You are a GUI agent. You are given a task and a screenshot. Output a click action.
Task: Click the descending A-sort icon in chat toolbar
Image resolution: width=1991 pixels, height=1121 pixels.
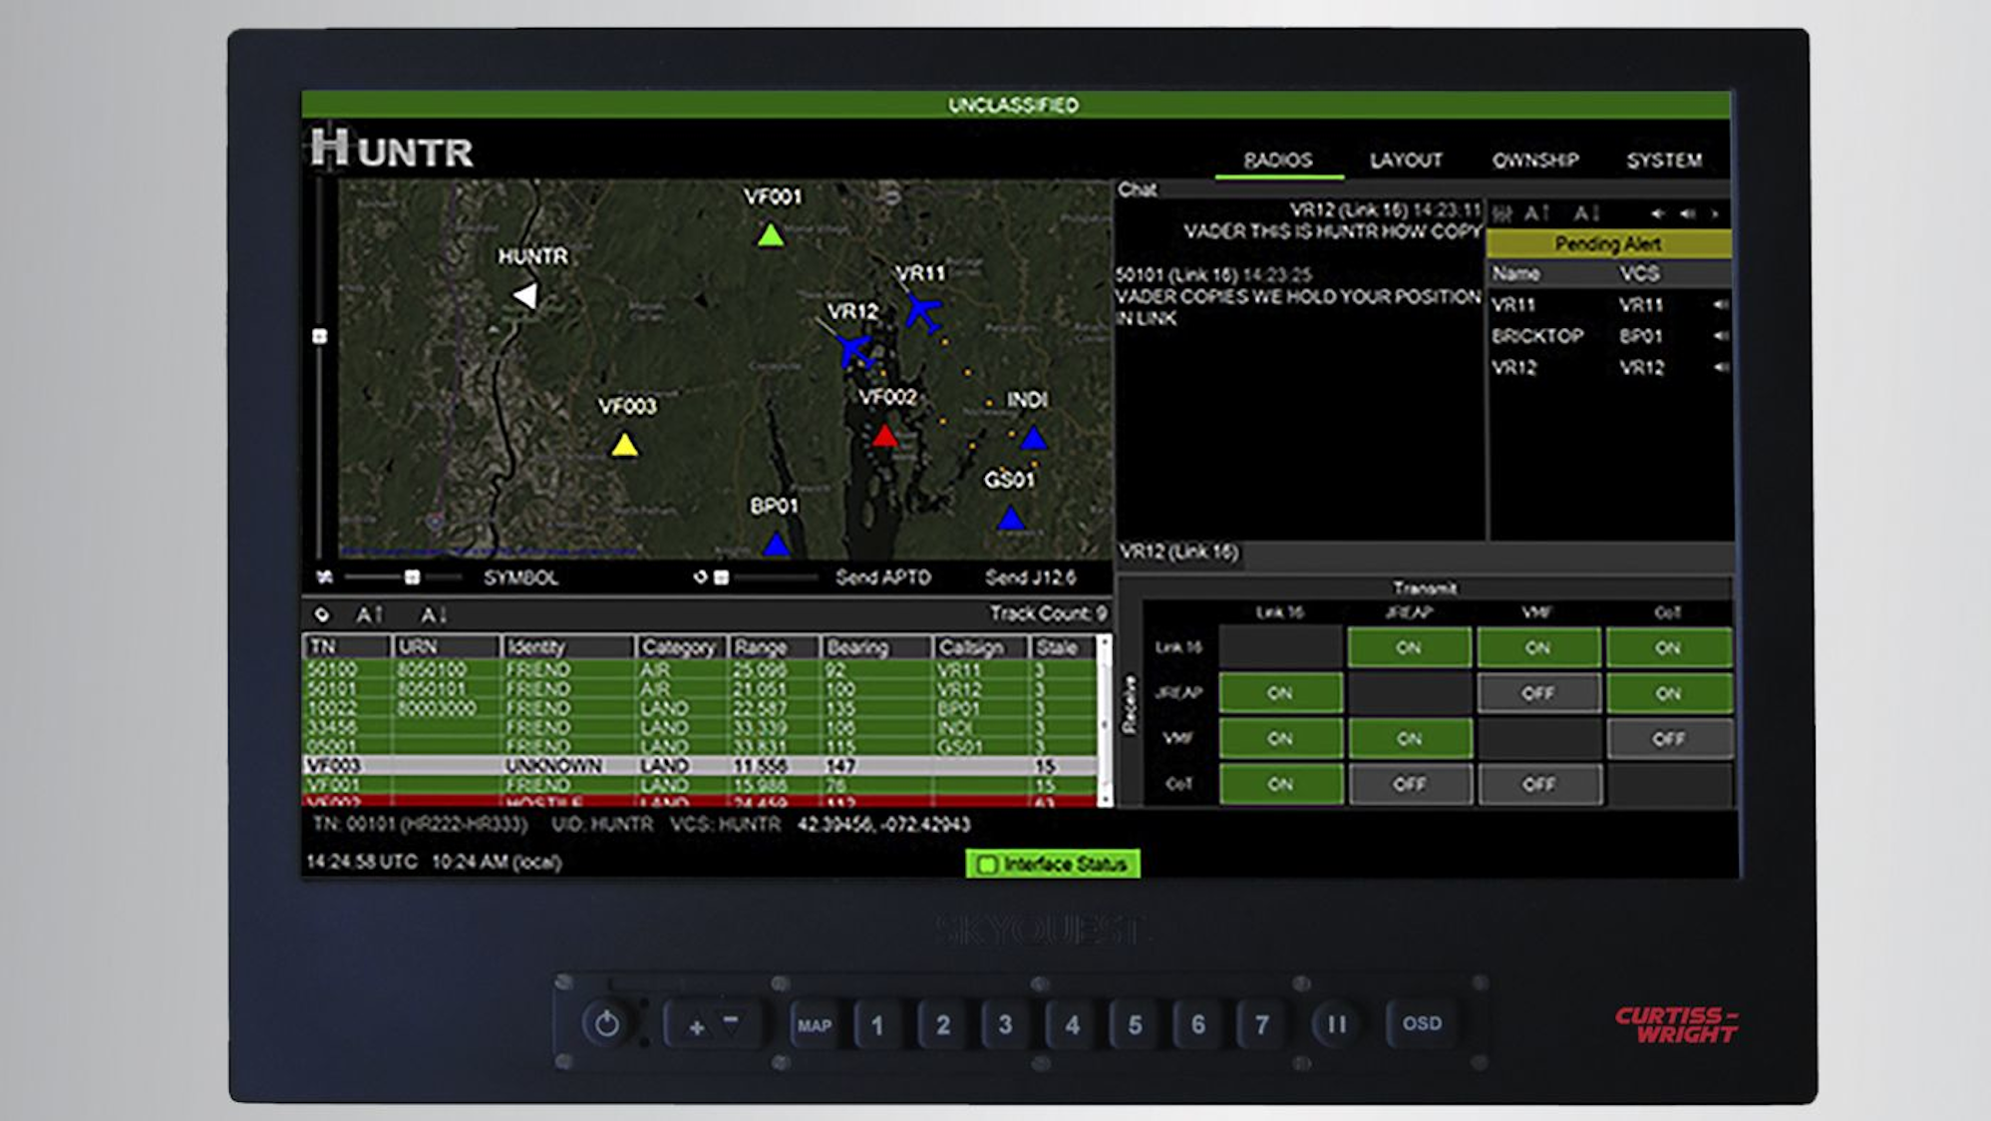coord(1588,211)
